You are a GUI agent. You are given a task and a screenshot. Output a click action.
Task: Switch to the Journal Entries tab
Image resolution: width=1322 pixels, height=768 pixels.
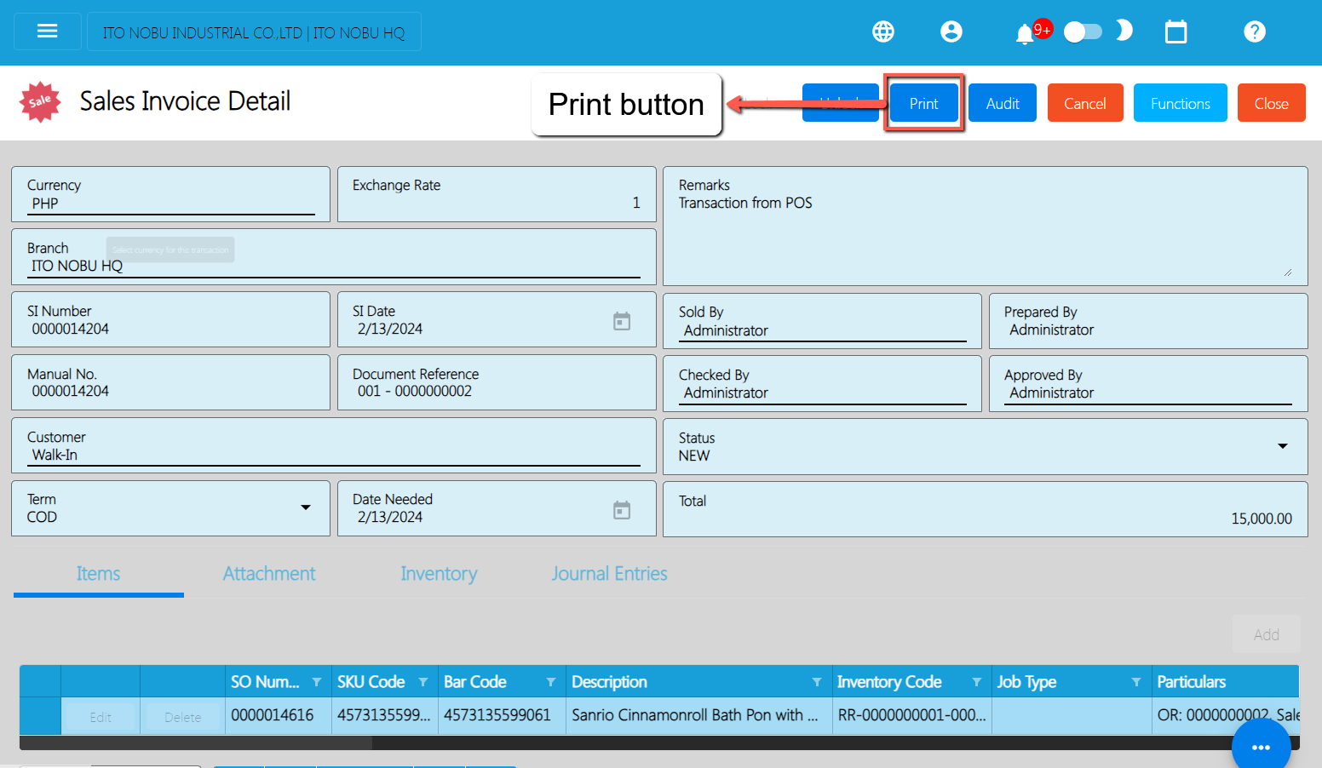[609, 574]
